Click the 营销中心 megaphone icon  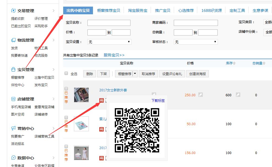click(13, 128)
